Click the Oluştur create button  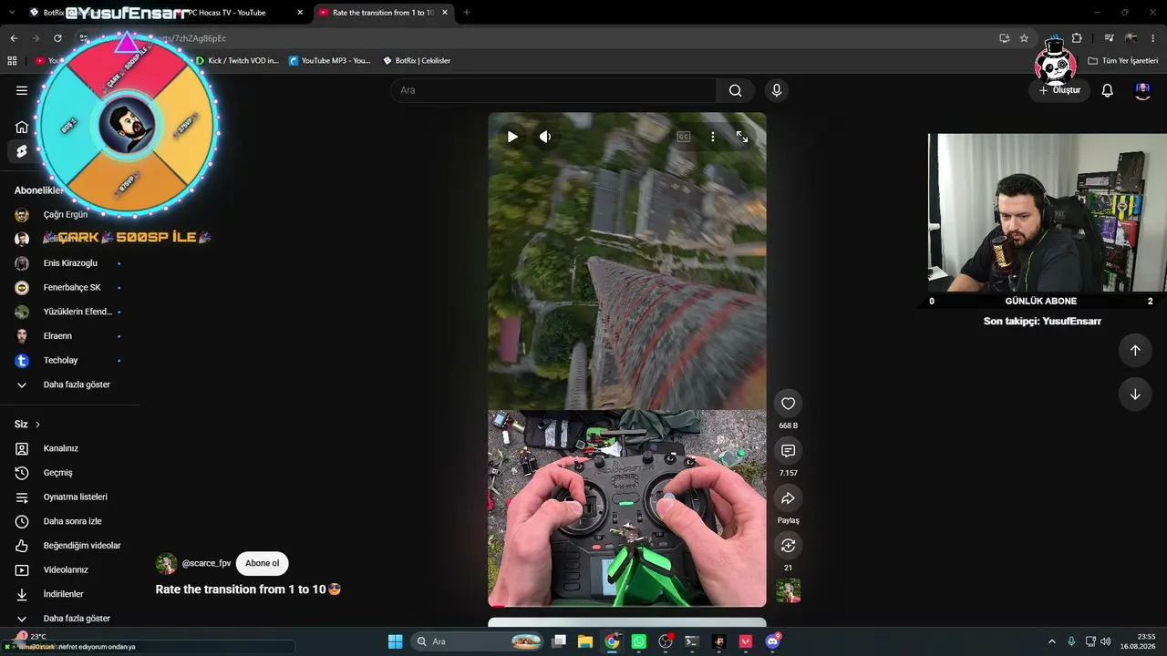click(1059, 90)
